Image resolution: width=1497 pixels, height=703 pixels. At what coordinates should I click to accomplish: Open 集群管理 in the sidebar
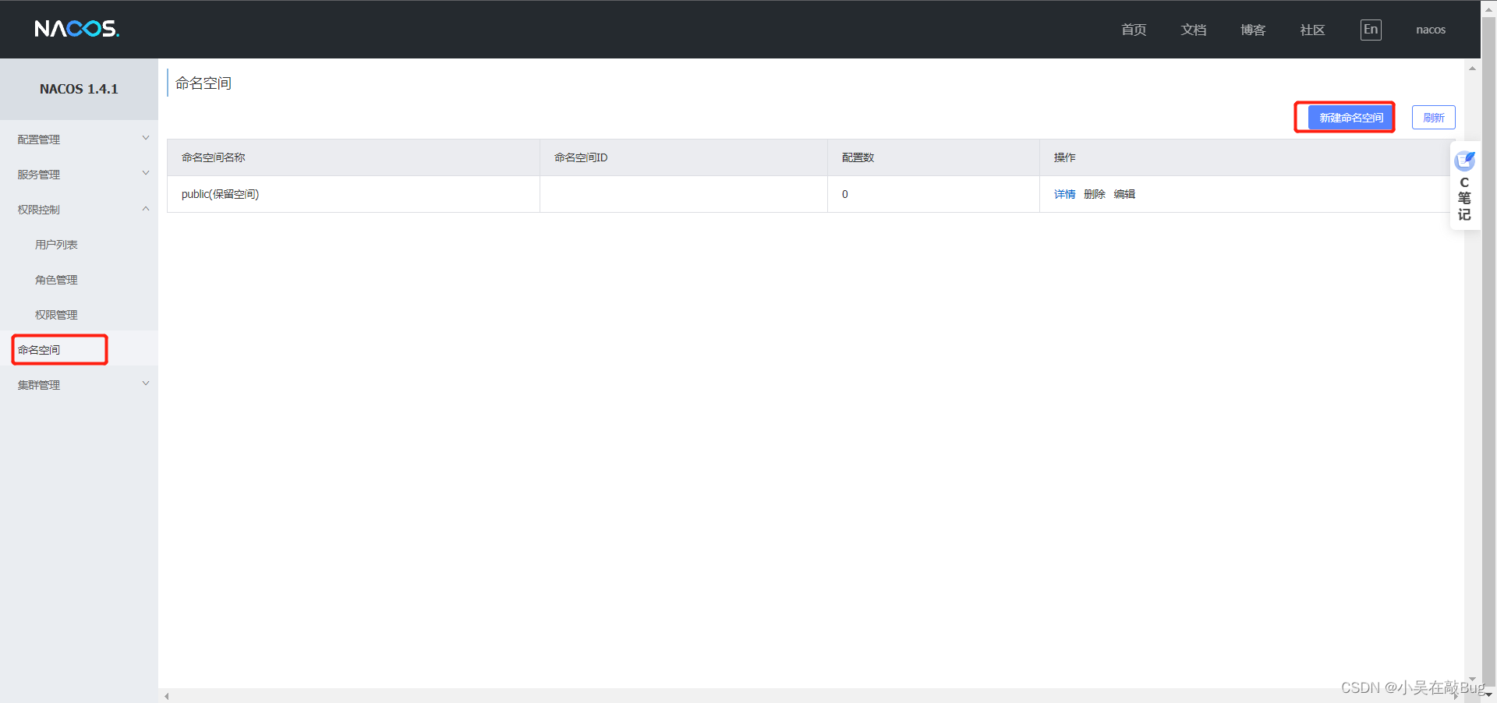coord(39,385)
